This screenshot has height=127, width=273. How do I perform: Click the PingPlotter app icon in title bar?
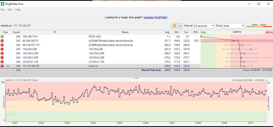point(2,4)
